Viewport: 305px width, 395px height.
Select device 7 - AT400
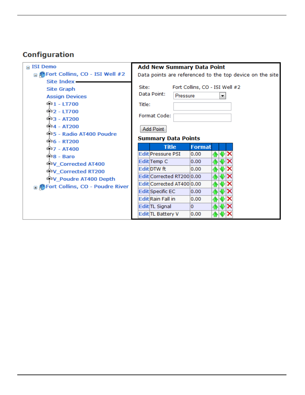coord(66,149)
